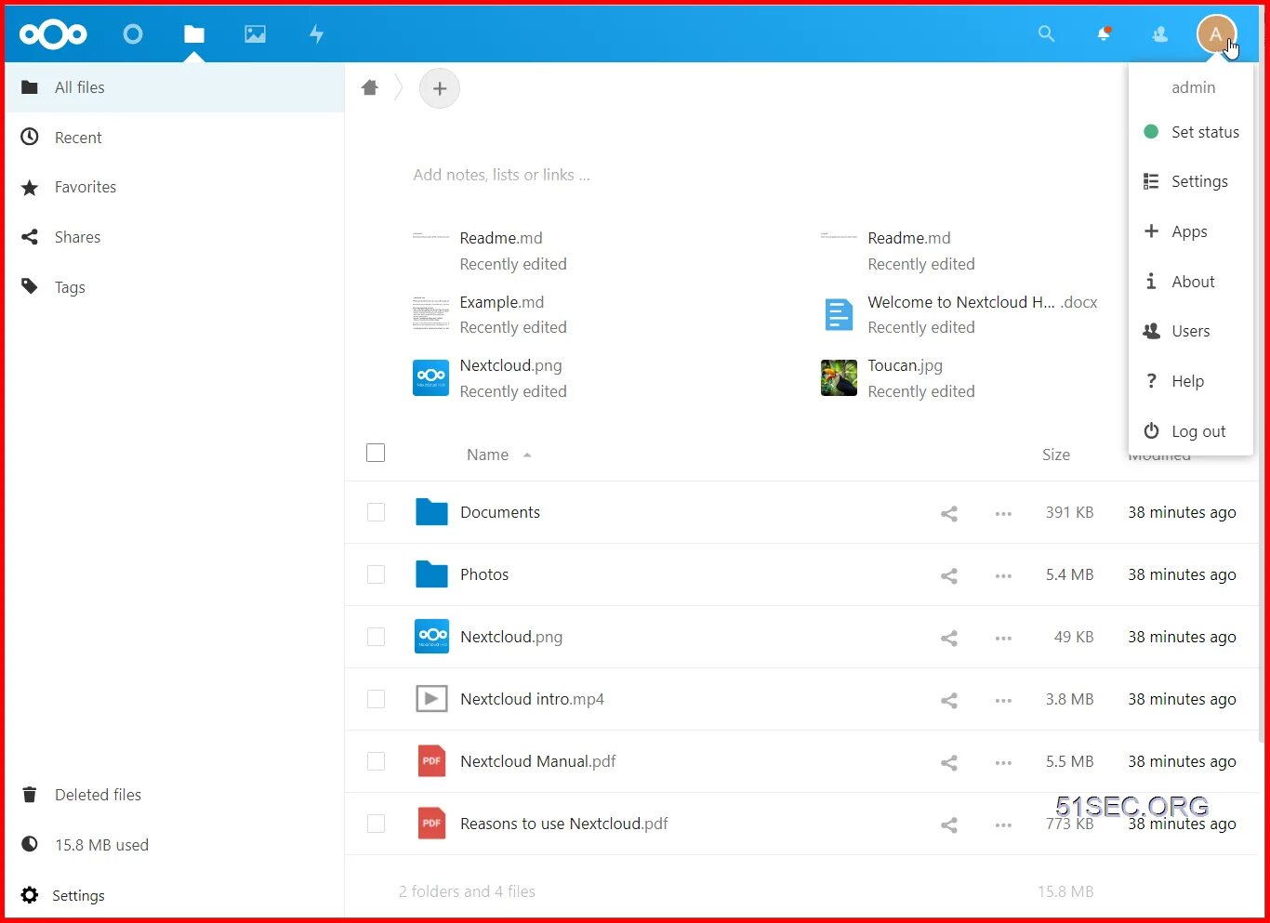Open more actions for Nextcloud.png row

click(x=1003, y=638)
